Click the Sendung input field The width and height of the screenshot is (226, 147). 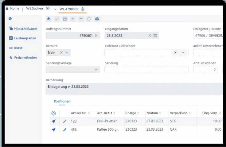click(x=146, y=70)
